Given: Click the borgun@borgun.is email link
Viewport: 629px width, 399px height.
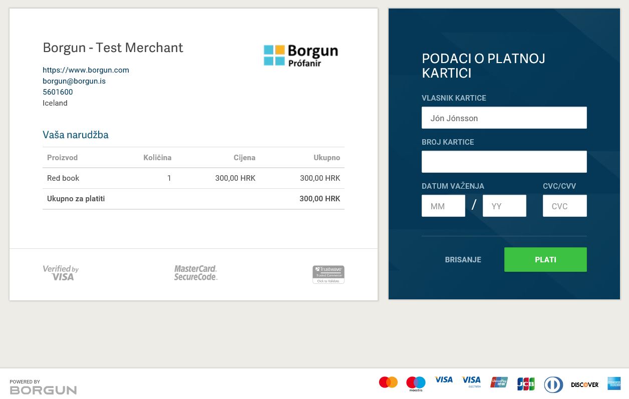Looking at the screenshot, I should [74, 81].
